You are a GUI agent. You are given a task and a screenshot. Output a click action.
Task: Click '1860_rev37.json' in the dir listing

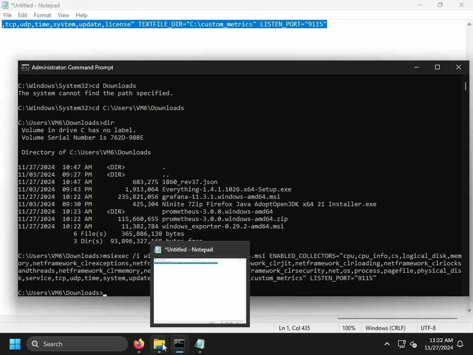point(190,182)
